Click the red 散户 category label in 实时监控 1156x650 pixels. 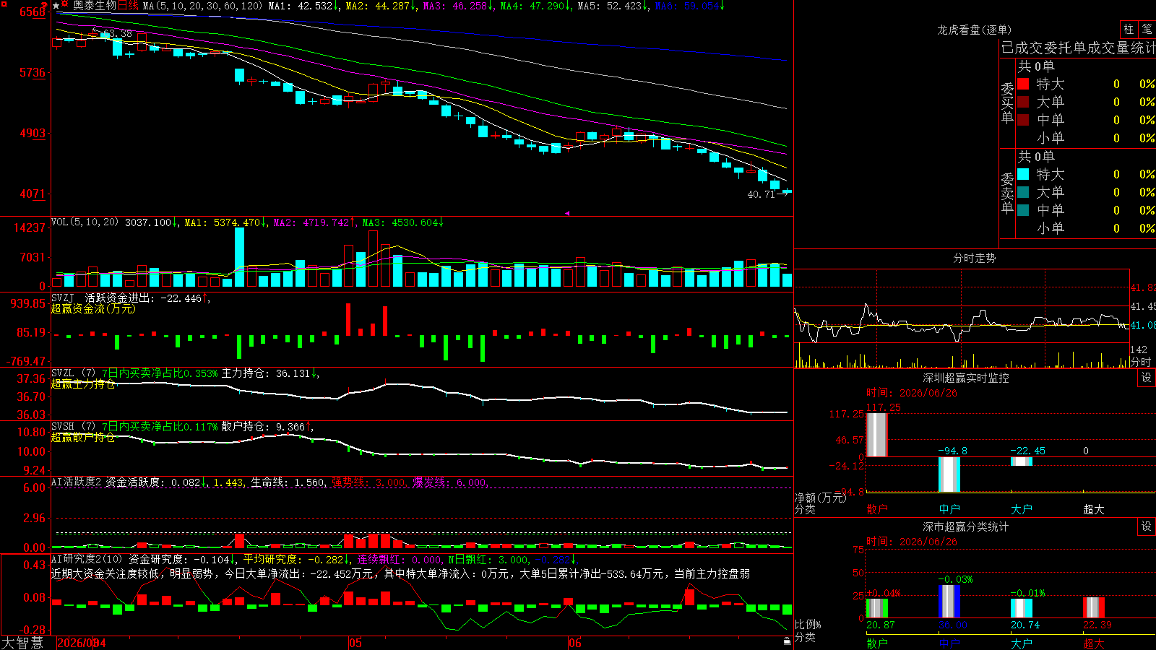point(877,509)
